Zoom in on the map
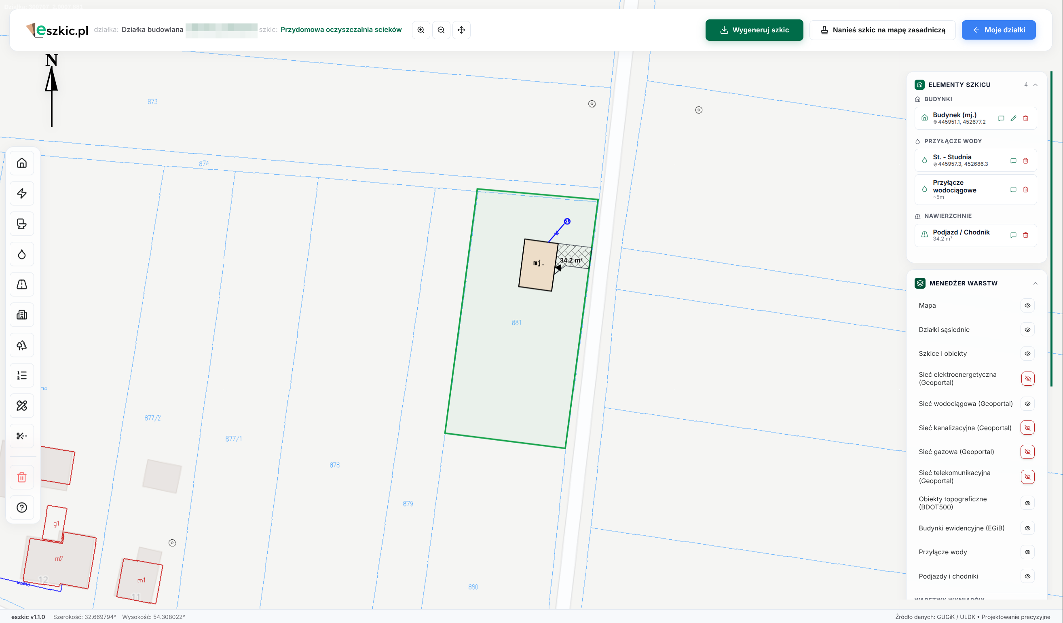 [421, 30]
